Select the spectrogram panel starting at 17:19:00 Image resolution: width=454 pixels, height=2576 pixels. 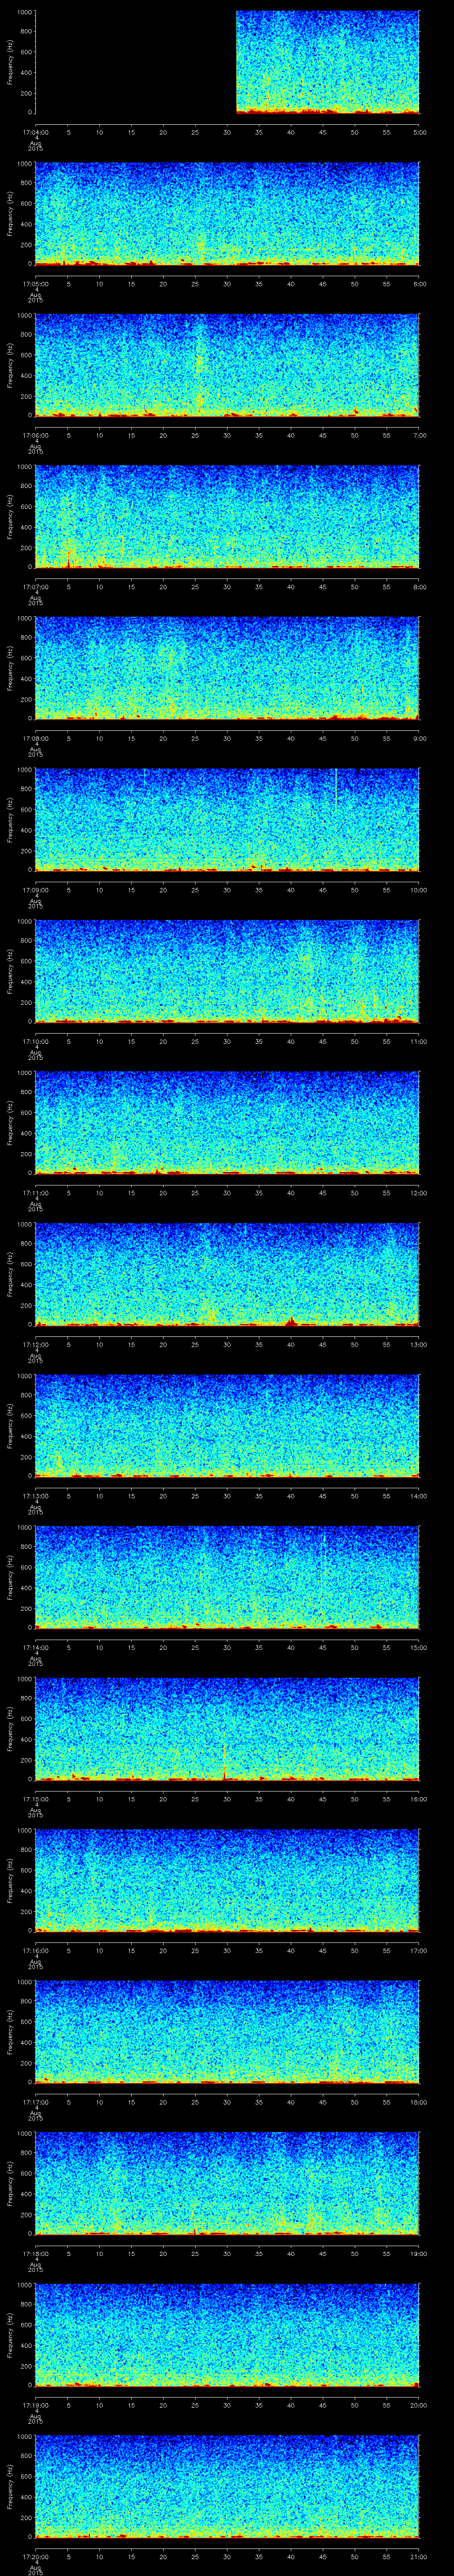pos(227,2335)
